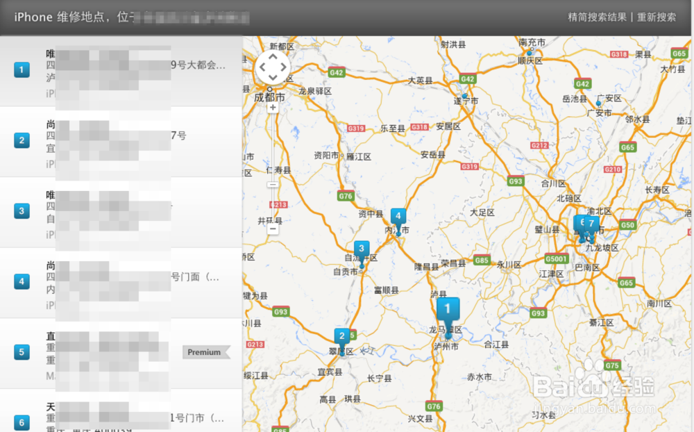This screenshot has width=694, height=432.
Task: Click the small blue dot near 广安区
Action: 598,103
